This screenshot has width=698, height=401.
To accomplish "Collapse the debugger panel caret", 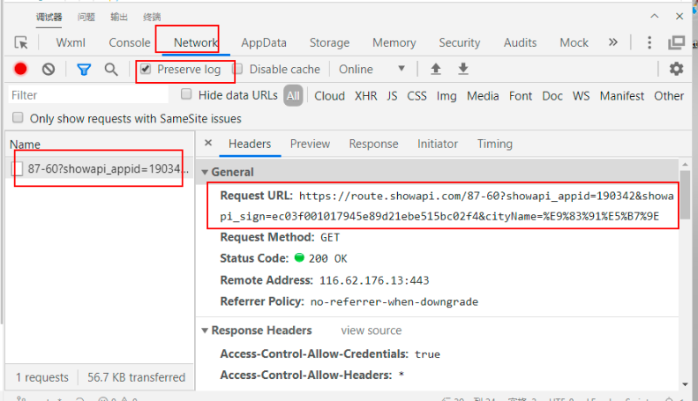I will click(655, 16).
